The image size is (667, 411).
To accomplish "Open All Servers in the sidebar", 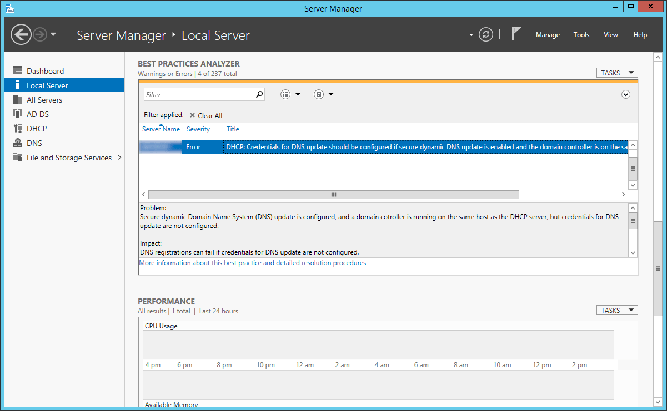I will coord(64,100).
